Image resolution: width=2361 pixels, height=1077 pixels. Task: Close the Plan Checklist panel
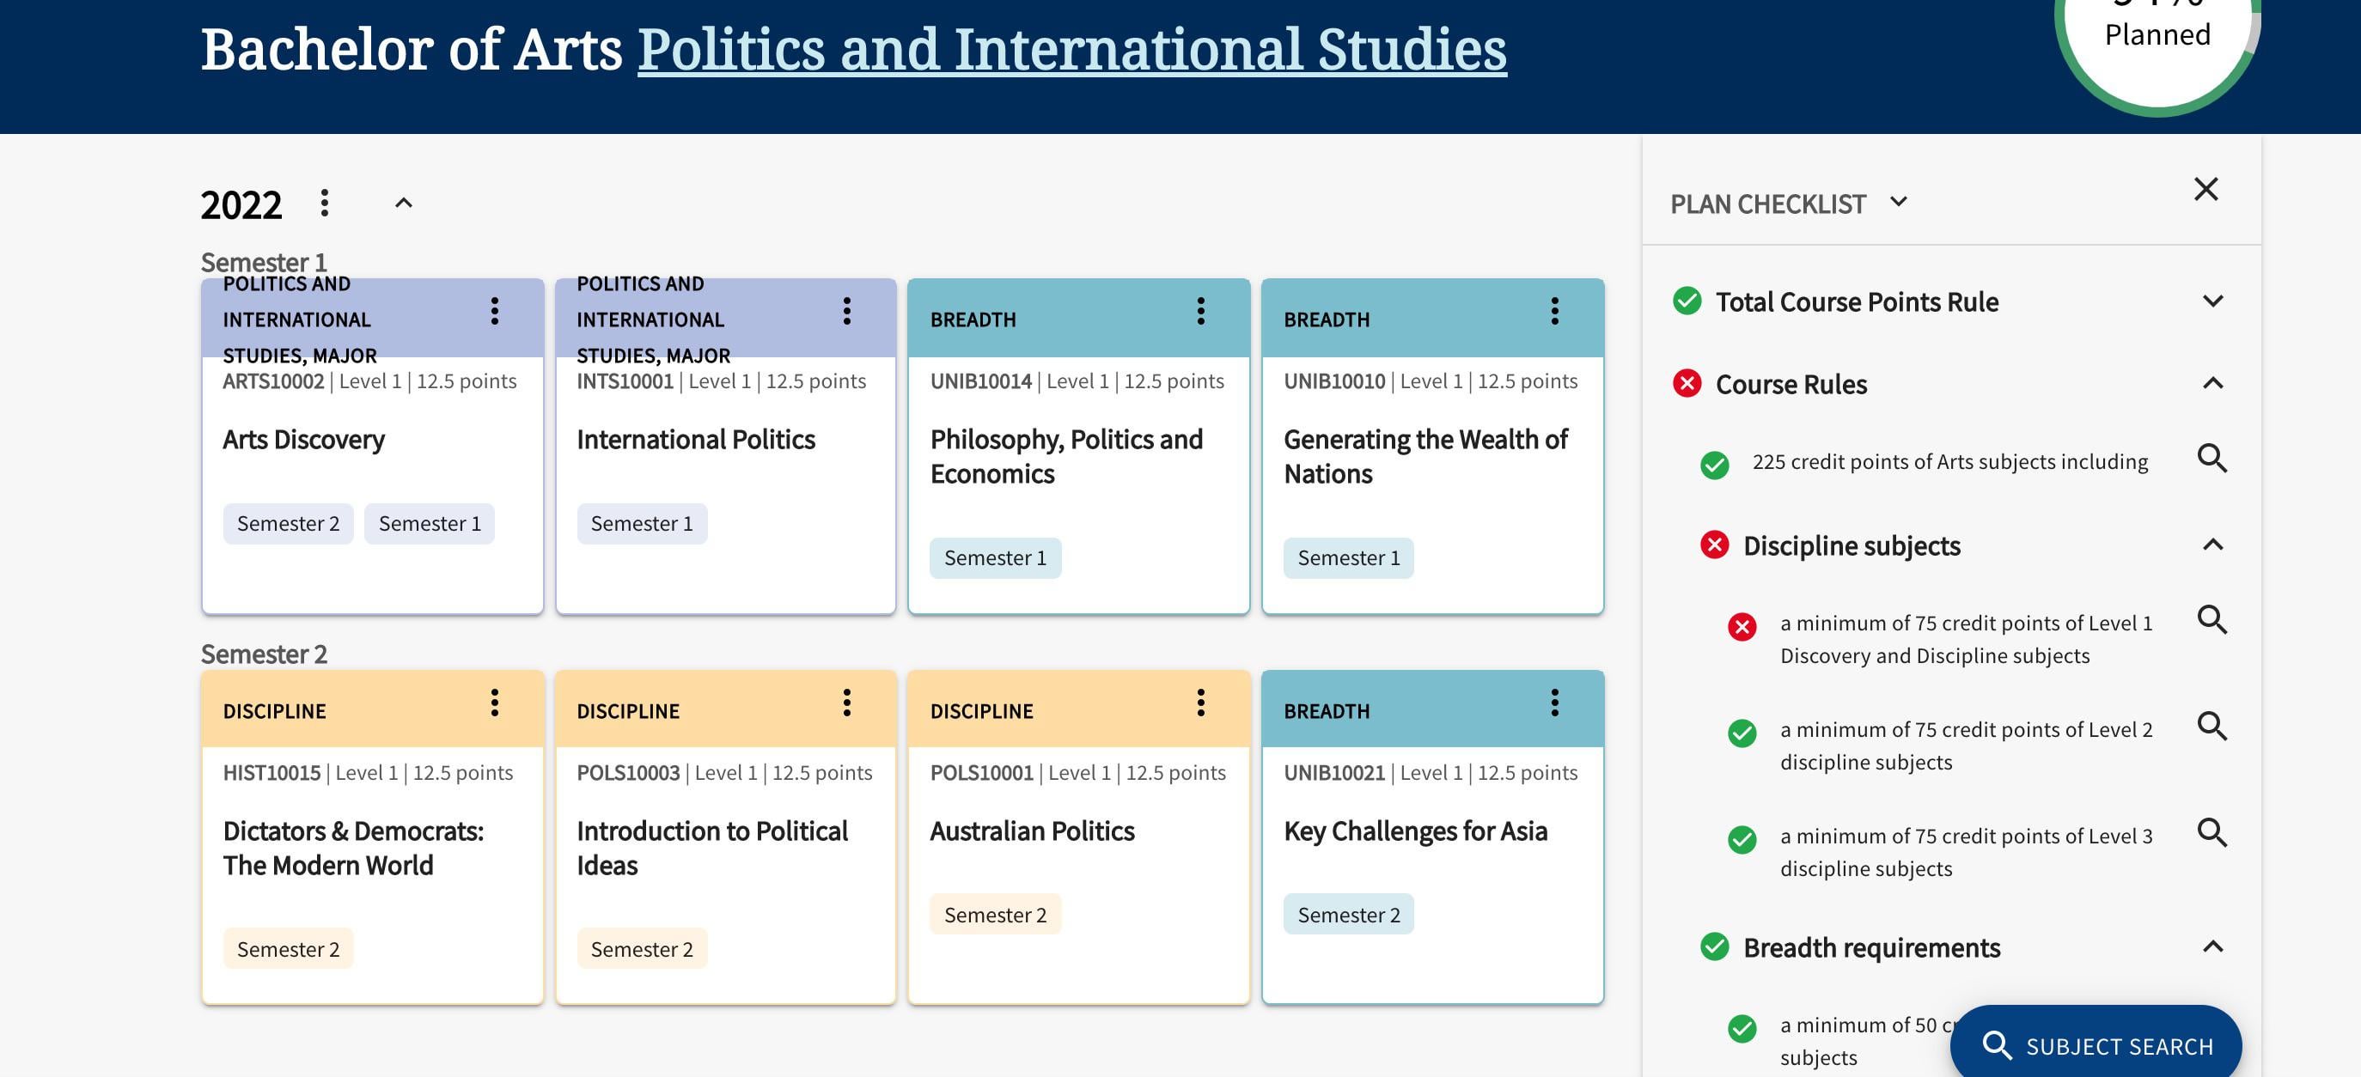[2206, 190]
